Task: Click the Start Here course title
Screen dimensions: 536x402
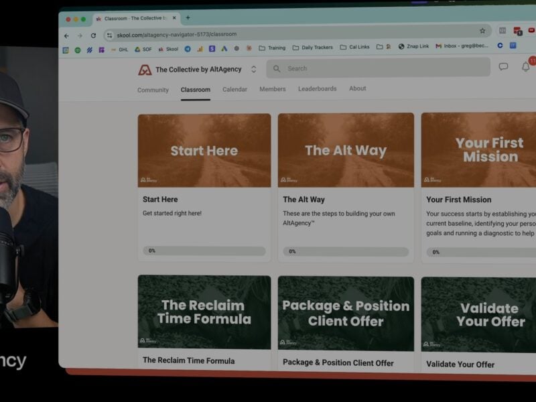Action: click(x=160, y=199)
